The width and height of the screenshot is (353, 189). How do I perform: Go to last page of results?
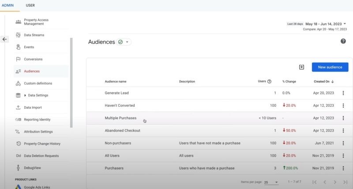click(x=345, y=182)
